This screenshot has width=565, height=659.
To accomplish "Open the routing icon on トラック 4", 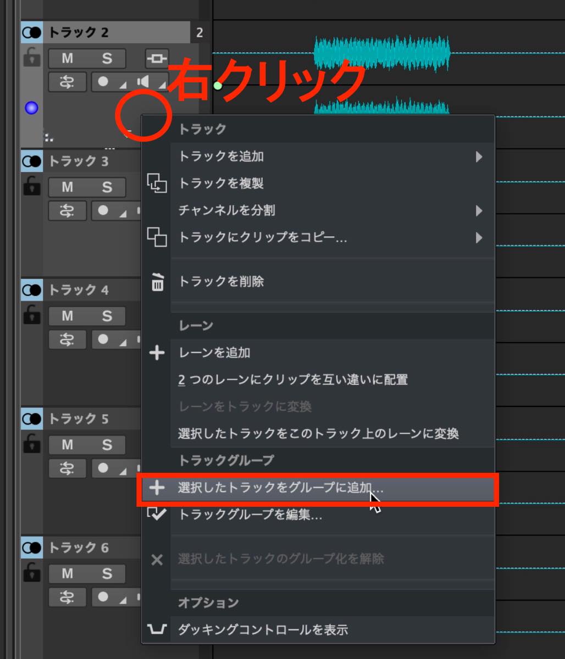I will coord(67,339).
